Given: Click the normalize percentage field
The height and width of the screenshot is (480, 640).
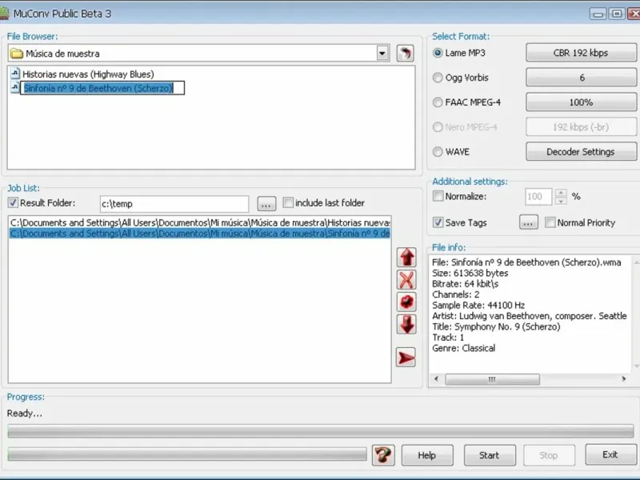Looking at the screenshot, I should click(x=538, y=197).
